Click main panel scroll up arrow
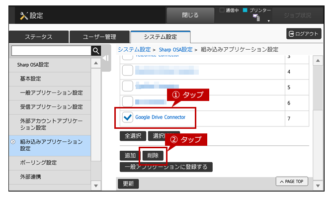The height and width of the screenshot is (197, 333). [x=318, y=61]
